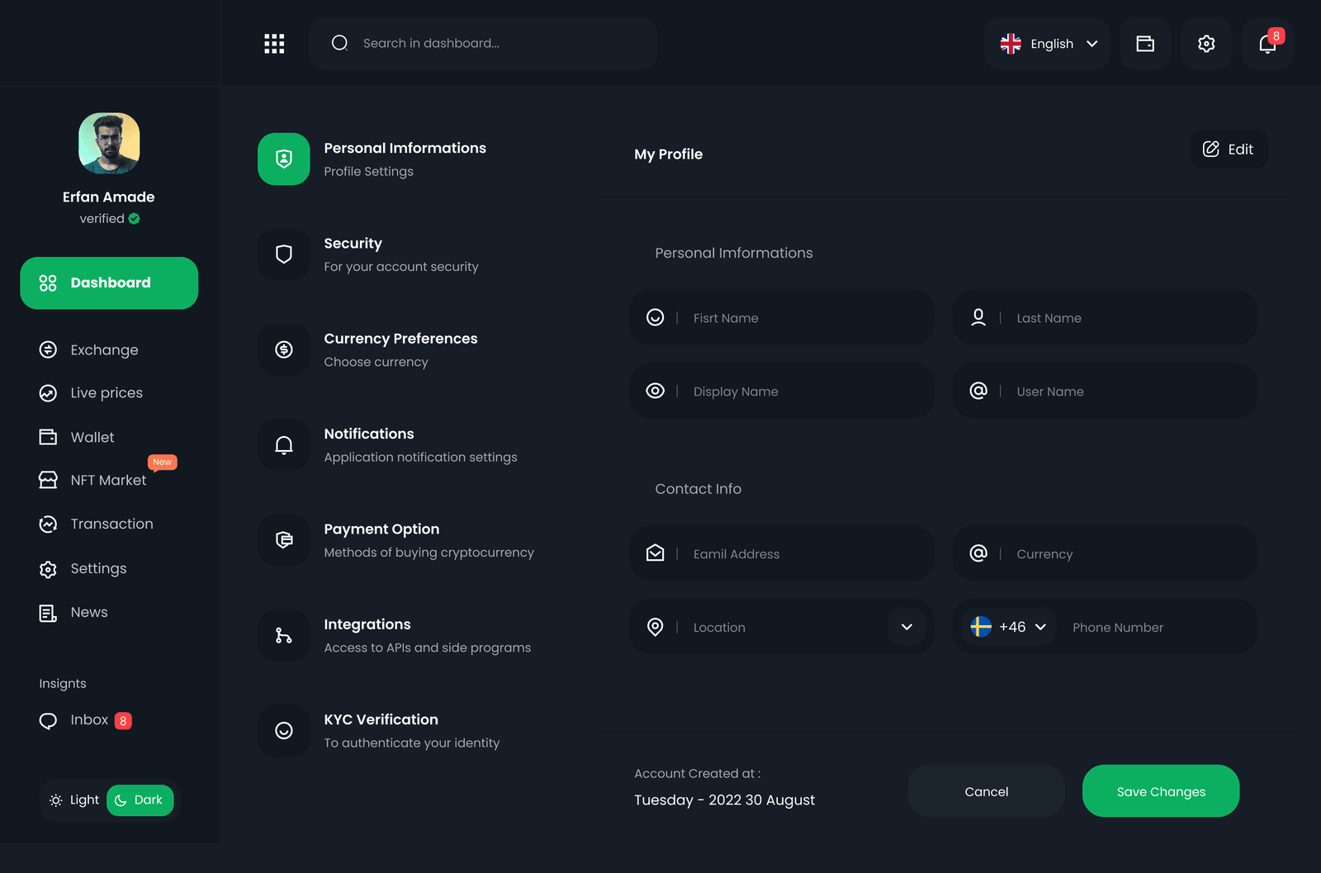This screenshot has width=1321, height=873.
Task: Open the wallet icon in top bar
Action: [x=1145, y=44]
